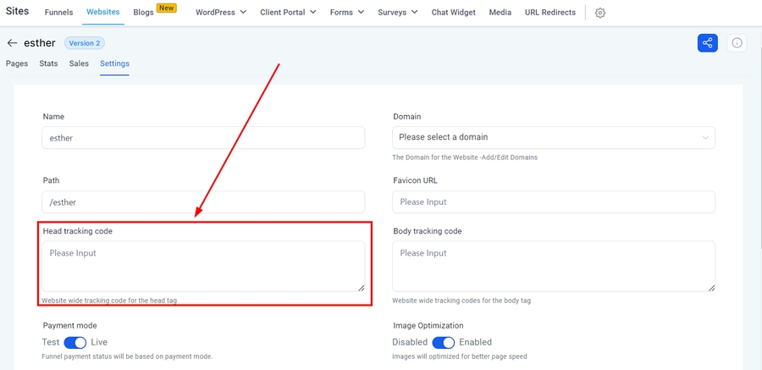Open the Client Portal dropdown
The height and width of the screenshot is (370, 762).
tap(287, 13)
